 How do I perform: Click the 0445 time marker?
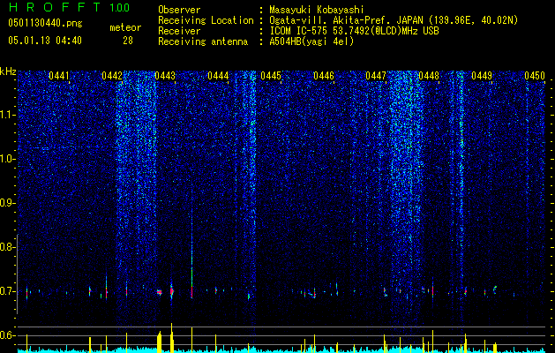pyautogui.click(x=271, y=76)
